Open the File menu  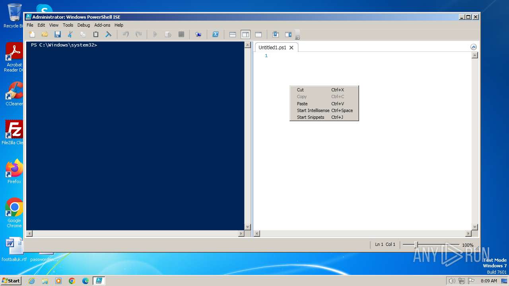coord(30,25)
